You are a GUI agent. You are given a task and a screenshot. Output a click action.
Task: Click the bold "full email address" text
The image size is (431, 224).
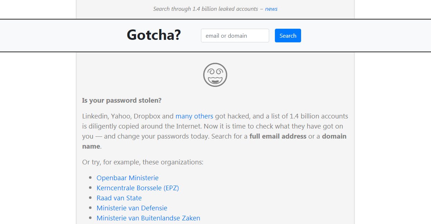pyautogui.click(x=278, y=136)
